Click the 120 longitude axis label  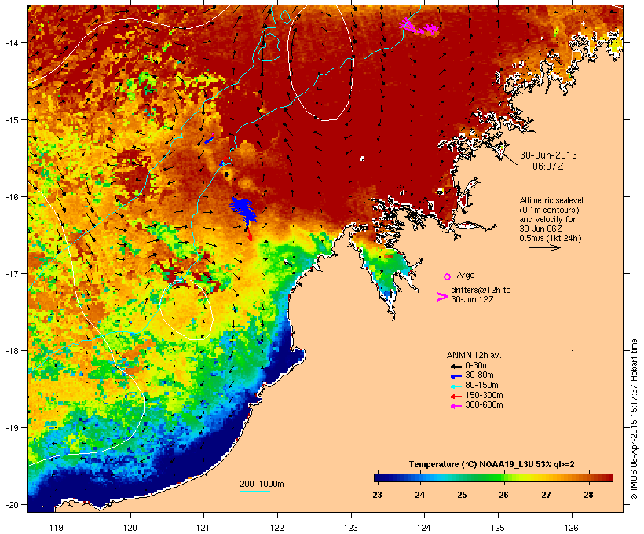point(130,528)
